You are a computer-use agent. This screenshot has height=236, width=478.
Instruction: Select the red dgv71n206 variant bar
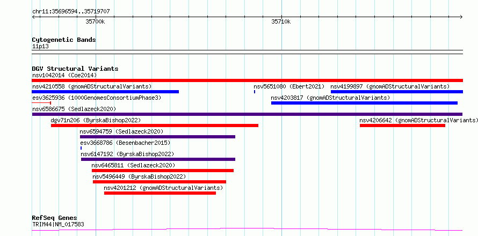point(155,126)
